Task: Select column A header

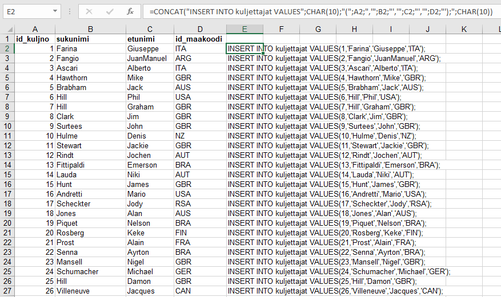Action: 35,29
